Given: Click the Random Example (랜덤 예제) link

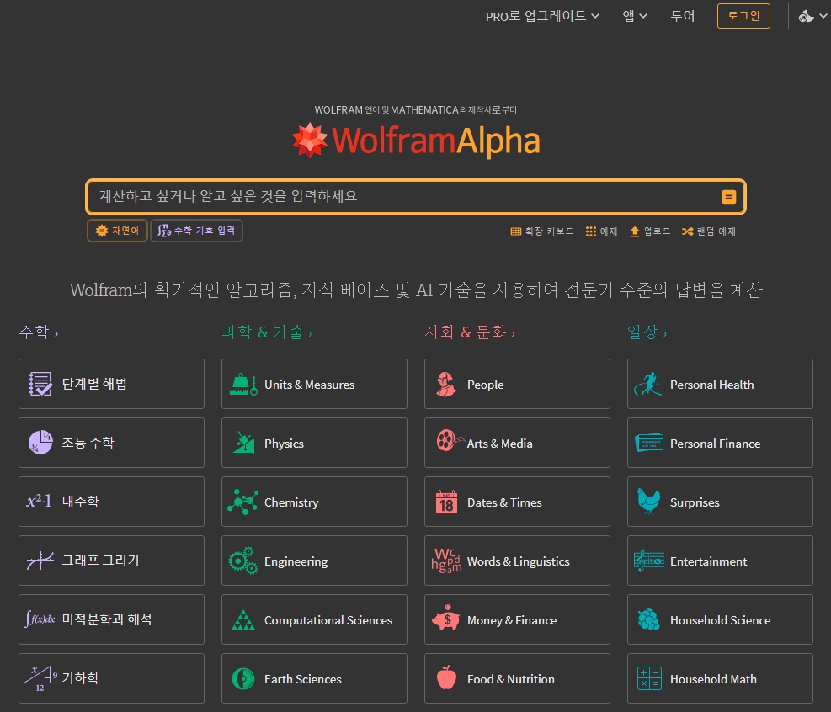Looking at the screenshot, I should pos(709,231).
